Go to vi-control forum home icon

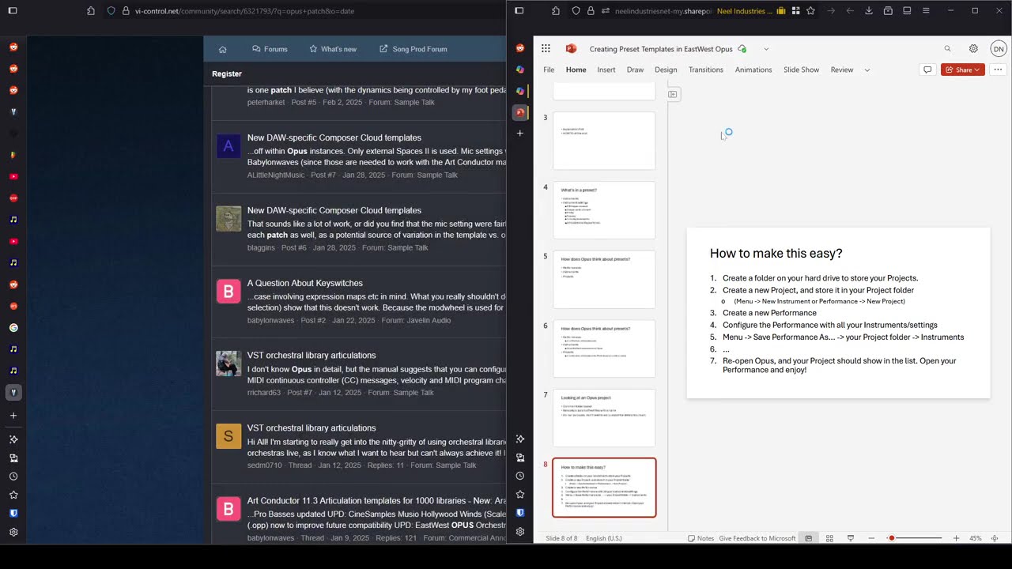click(x=222, y=49)
